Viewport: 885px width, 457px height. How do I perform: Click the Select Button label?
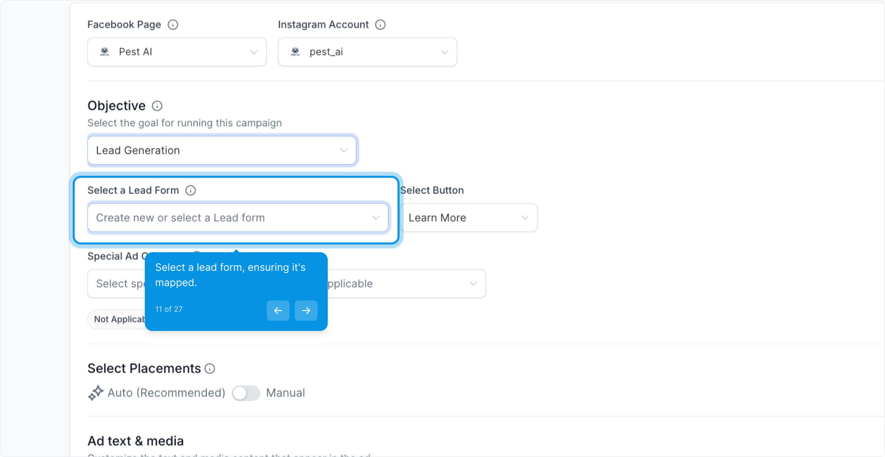[x=432, y=190]
